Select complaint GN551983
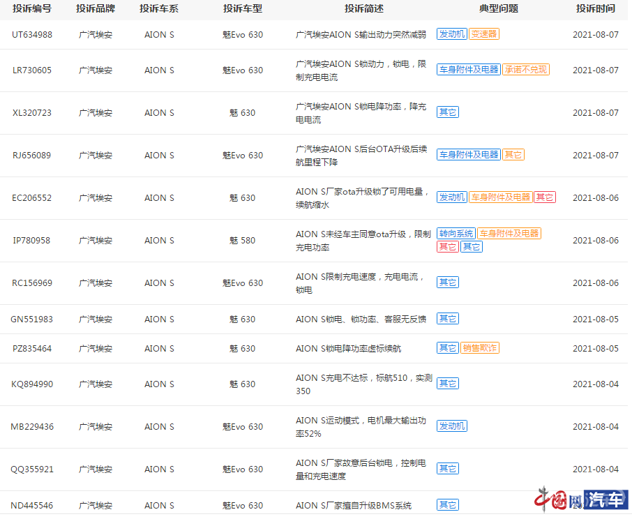632x519 pixels. pyautogui.click(x=32, y=319)
